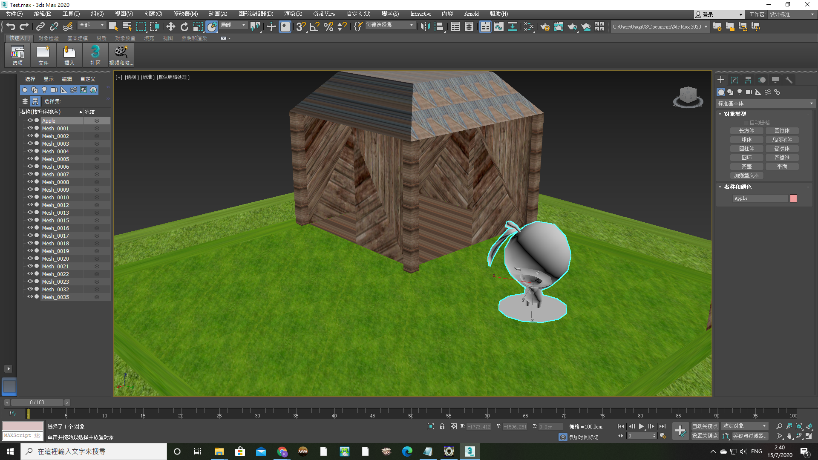Click the 茶壶 teapot primitive button
This screenshot has height=460, width=818.
point(746,167)
